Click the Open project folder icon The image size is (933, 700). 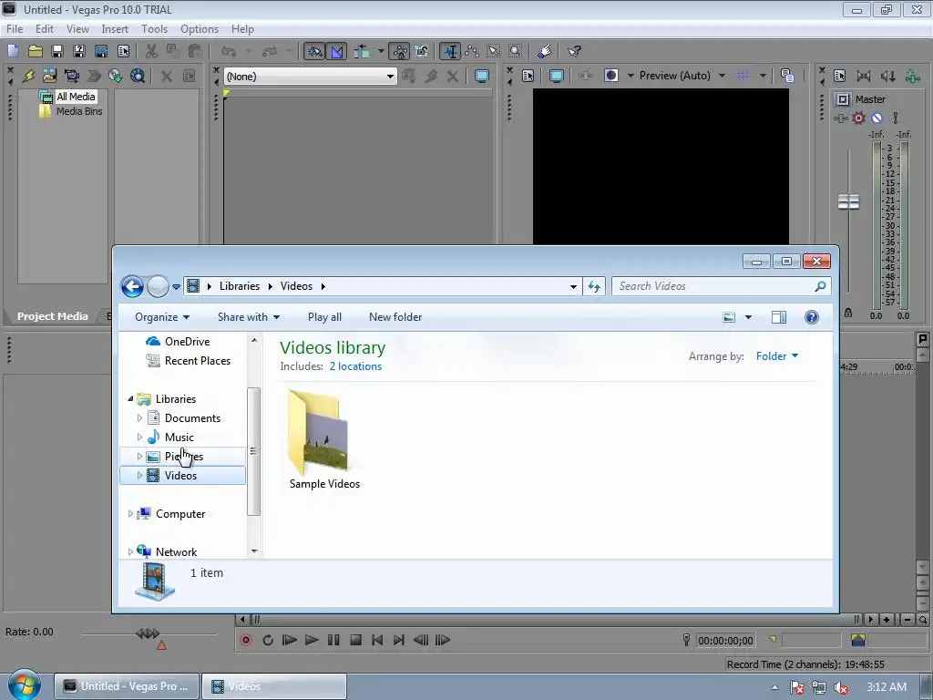coord(36,51)
